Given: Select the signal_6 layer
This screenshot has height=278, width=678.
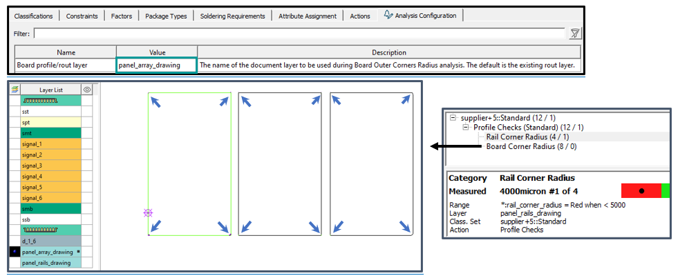Looking at the screenshot, I should 50,198.
